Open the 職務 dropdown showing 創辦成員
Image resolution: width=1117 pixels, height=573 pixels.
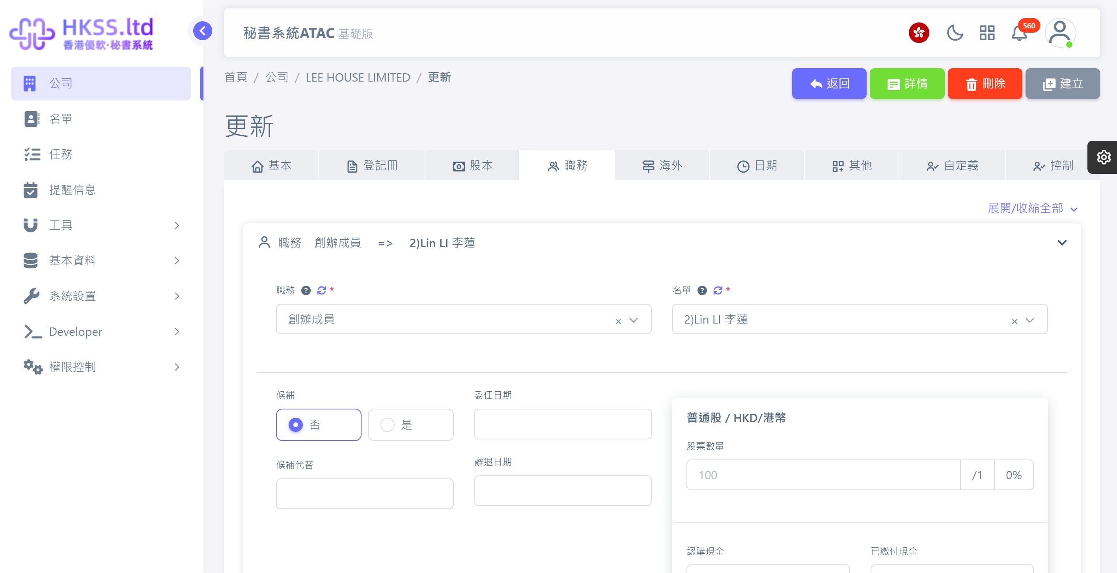[x=464, y=319]
